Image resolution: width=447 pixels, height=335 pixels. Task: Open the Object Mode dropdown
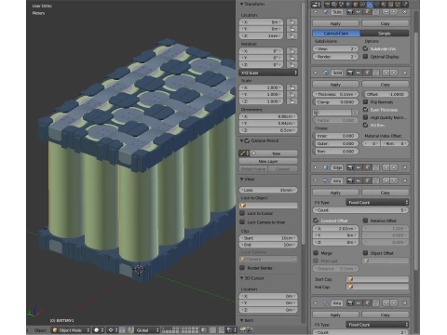click(71, 330)
